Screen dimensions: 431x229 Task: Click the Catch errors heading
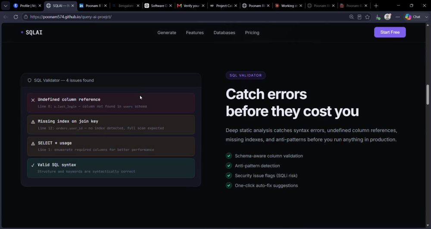coord(292,103)
